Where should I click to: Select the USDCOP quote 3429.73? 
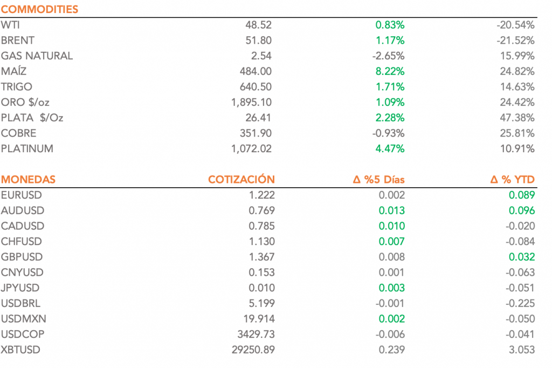pos(255,335)
